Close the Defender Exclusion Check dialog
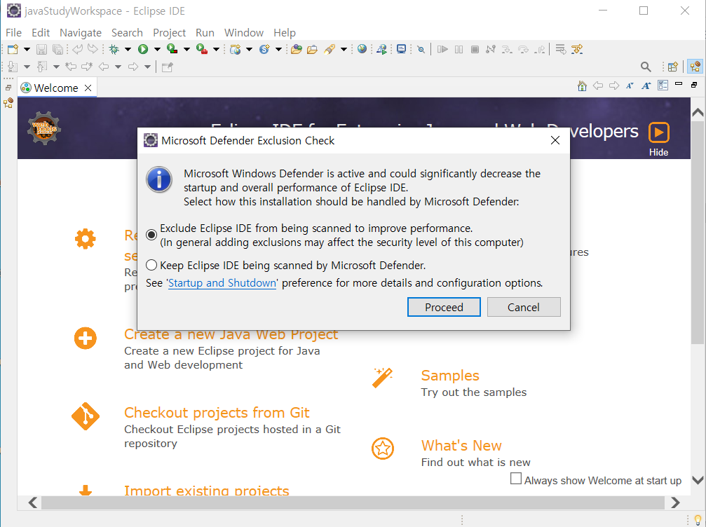 [555, 140]
